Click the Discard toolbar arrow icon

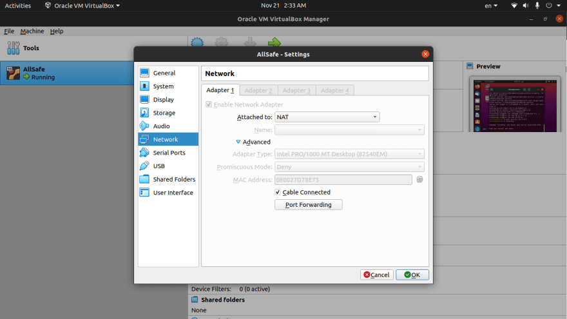pos(250,42)
